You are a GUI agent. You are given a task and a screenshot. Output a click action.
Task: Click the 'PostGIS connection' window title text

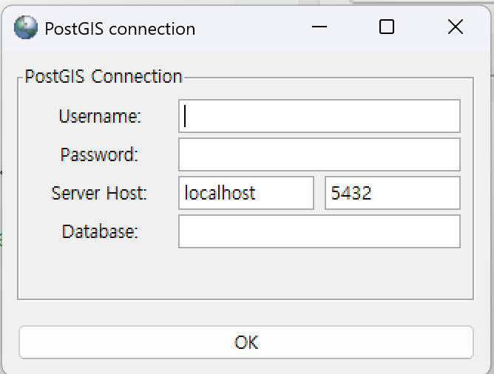coord(120,29)
